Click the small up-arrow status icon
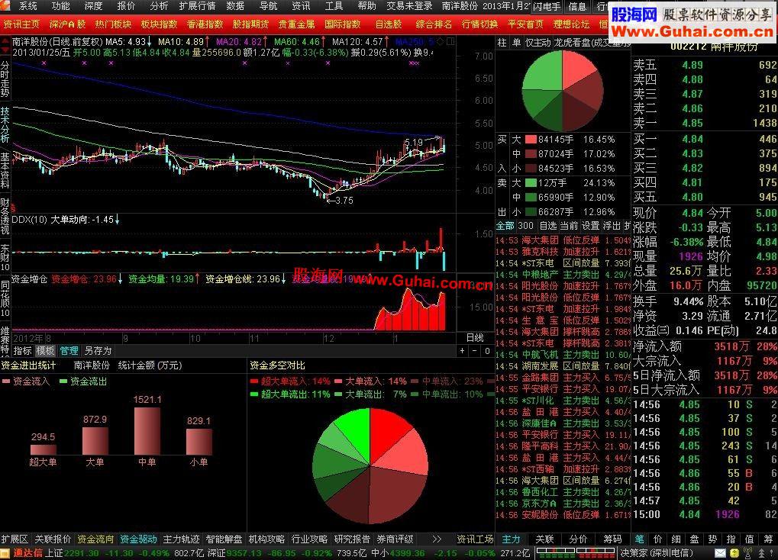Viewport: 778px width, 560px height. (x=761, y=553)
